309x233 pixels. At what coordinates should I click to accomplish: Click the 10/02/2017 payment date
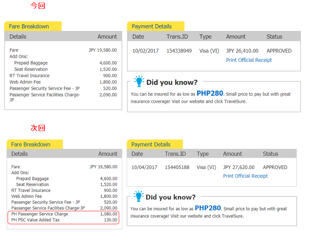(145, 51)
